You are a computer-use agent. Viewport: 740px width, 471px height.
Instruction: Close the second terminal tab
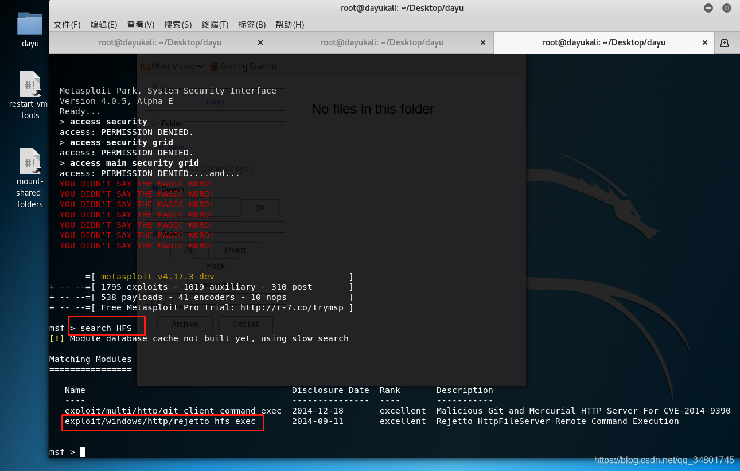482,42
